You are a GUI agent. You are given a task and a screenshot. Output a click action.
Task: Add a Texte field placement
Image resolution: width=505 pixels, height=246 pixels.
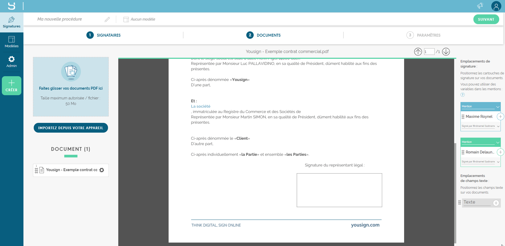click(496, 203)
